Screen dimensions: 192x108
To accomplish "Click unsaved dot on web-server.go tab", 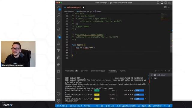I will coord(83,7).
